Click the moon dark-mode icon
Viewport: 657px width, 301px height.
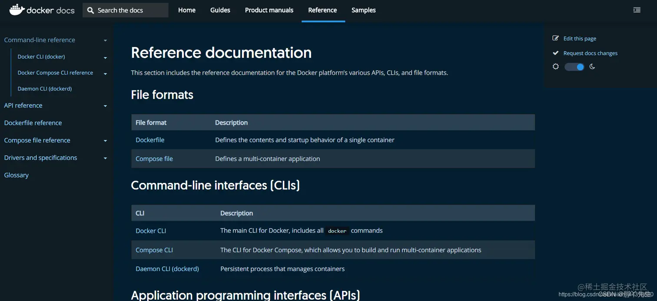coord(592,66)
